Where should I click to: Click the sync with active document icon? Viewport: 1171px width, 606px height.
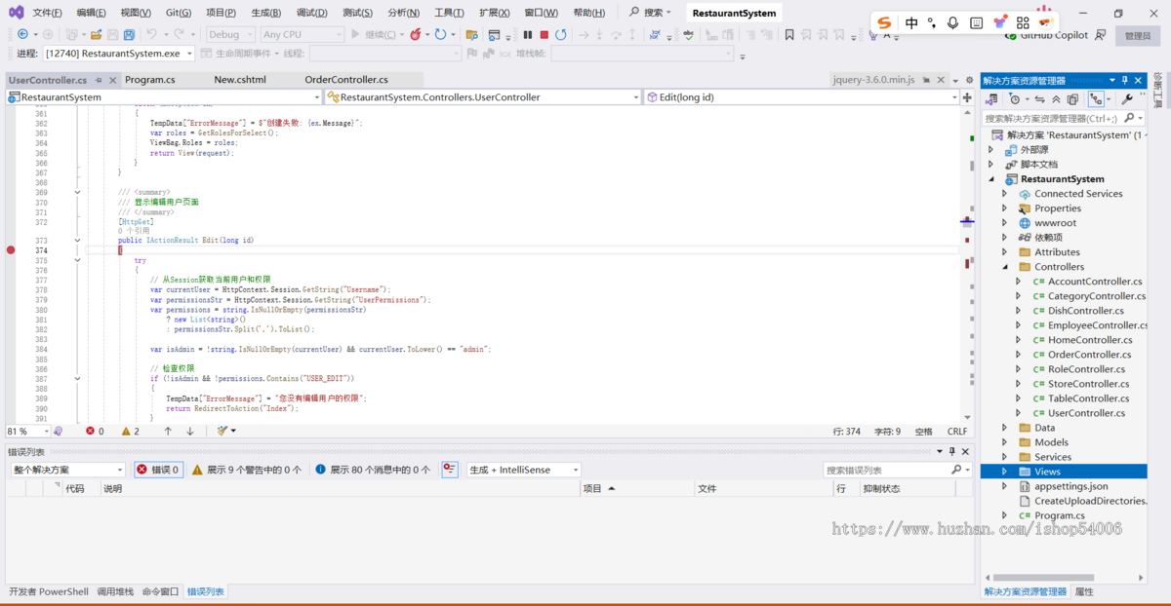click(1040, 99)
